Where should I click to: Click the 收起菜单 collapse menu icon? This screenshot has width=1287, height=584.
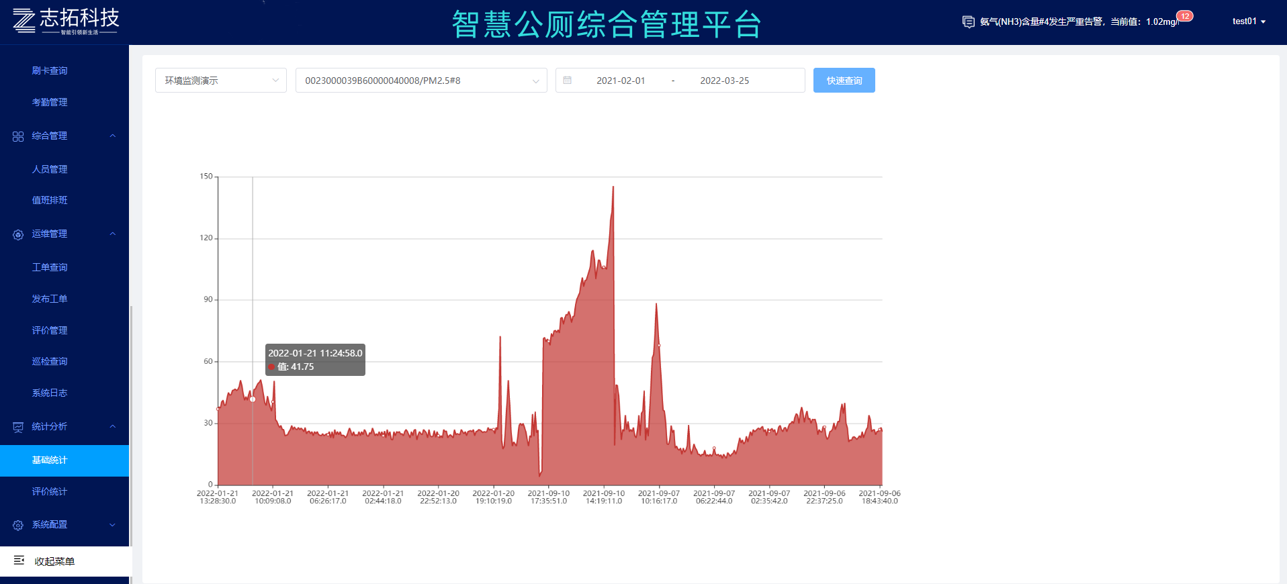[x=19, y=561]
